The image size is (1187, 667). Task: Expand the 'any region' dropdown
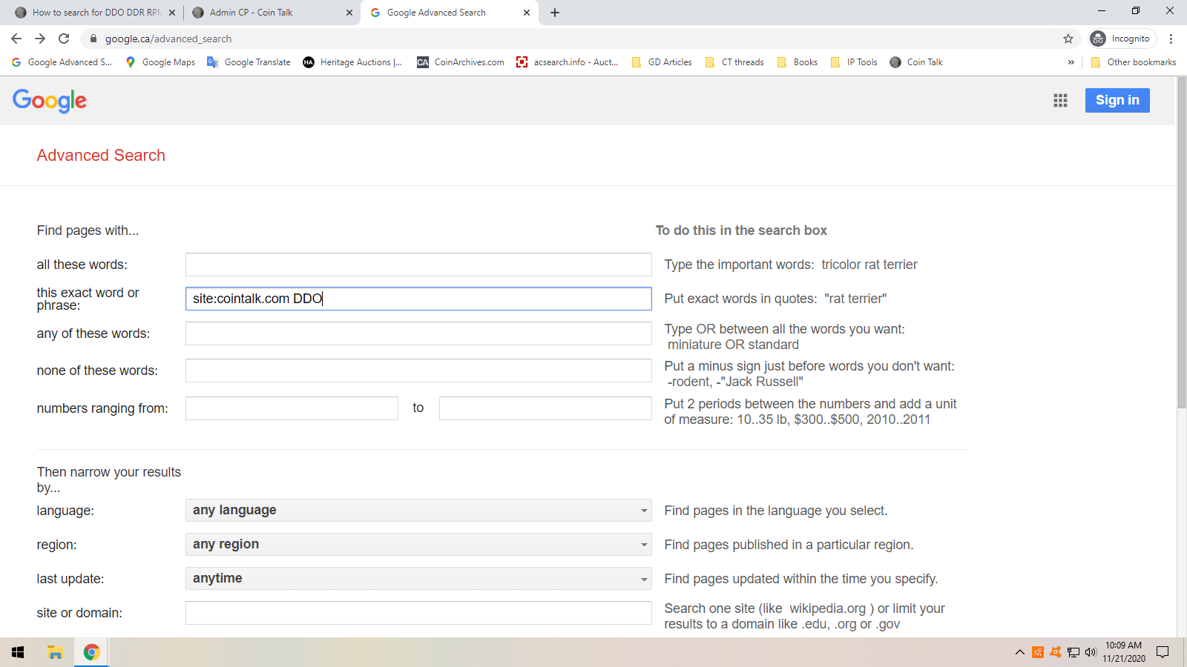point(418,544)
